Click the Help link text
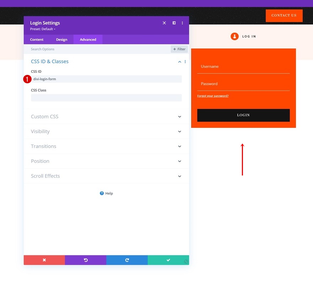The height and width of the screenshot is (283, 313). pos(109,193)
